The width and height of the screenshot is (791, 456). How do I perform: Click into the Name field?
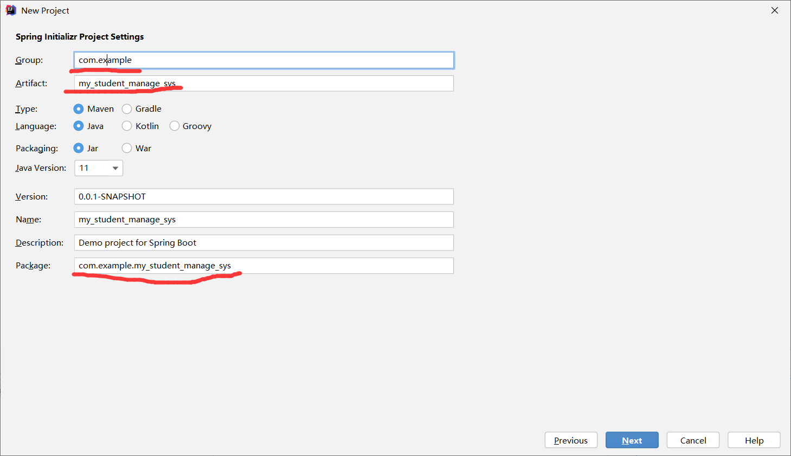coord(264,220)
